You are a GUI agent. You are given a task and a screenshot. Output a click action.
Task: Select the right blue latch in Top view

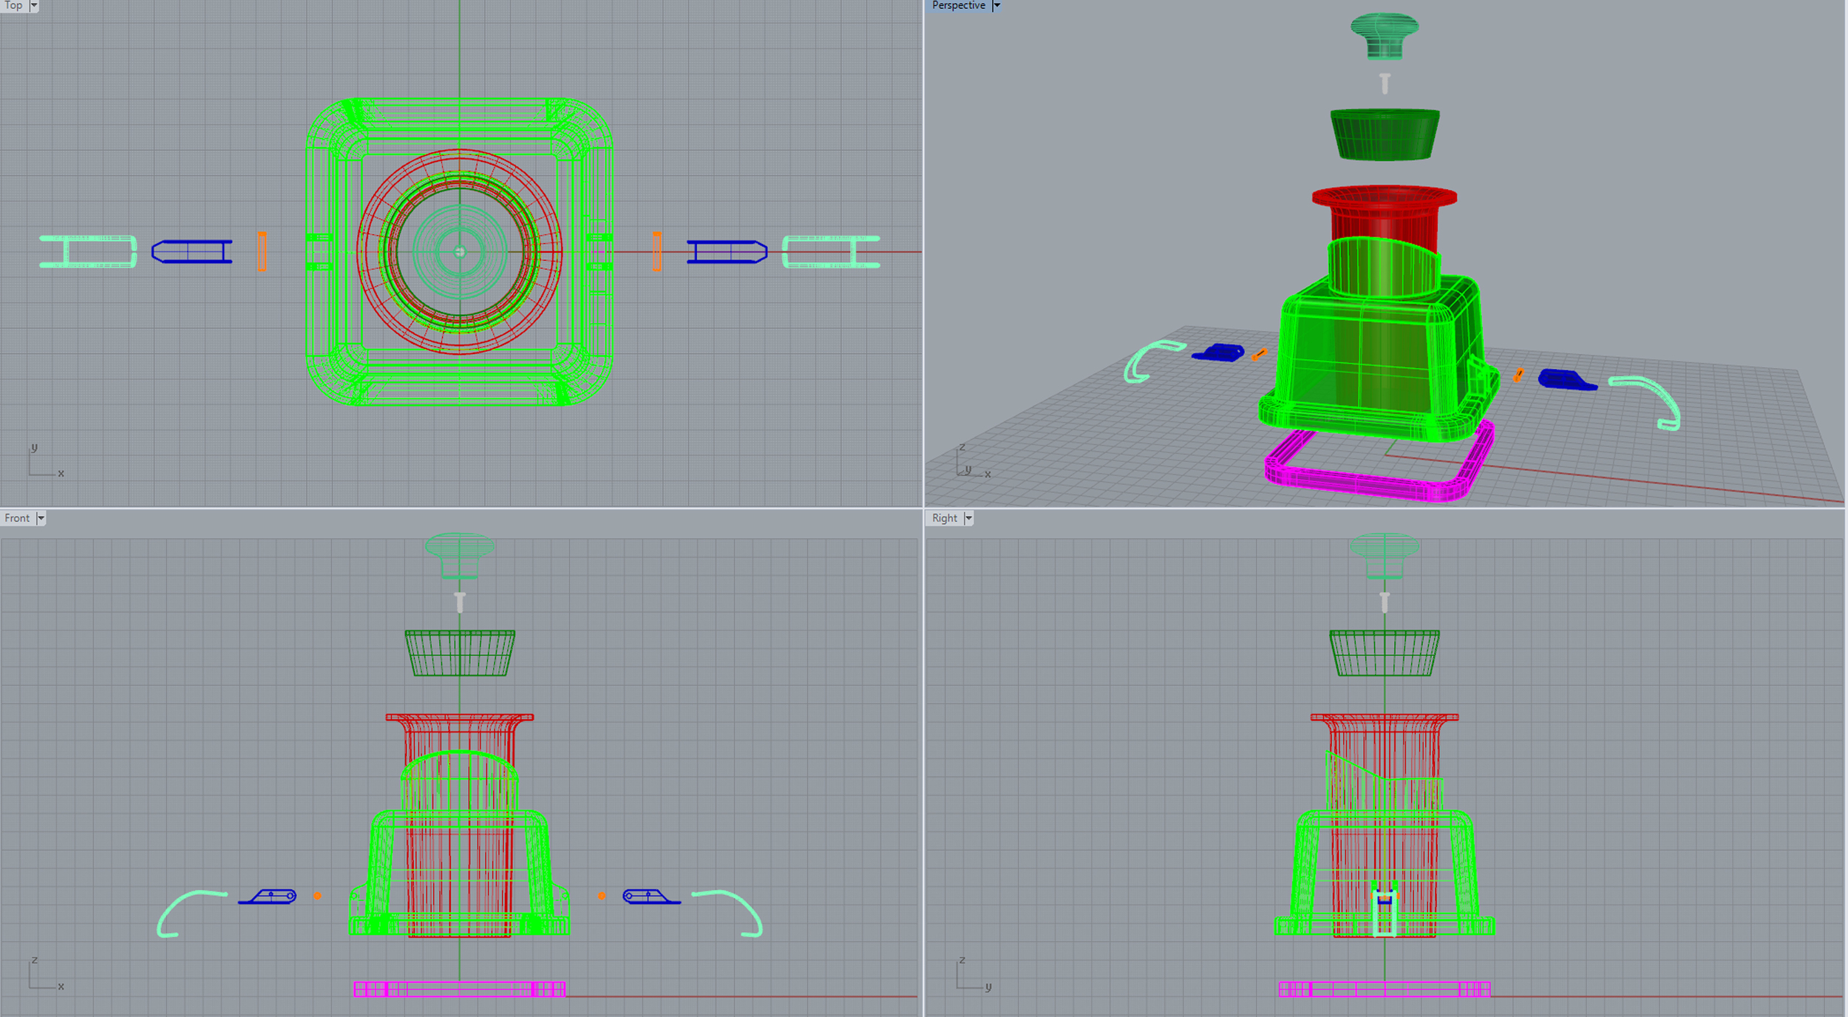coord(727,251)
